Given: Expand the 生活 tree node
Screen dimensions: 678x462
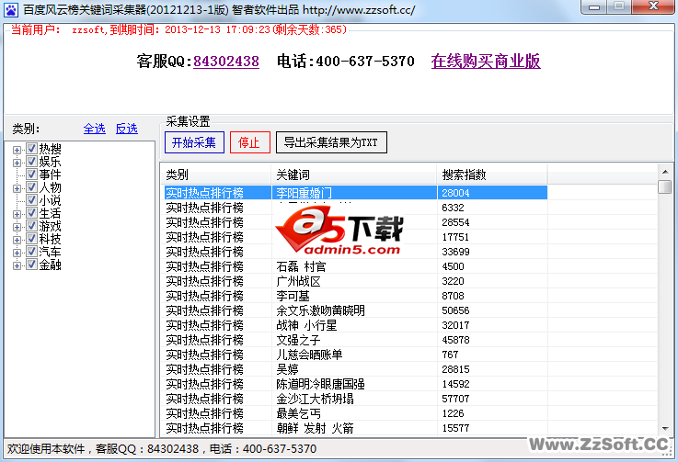Looking at the screenshot, I should coord(17,214).
